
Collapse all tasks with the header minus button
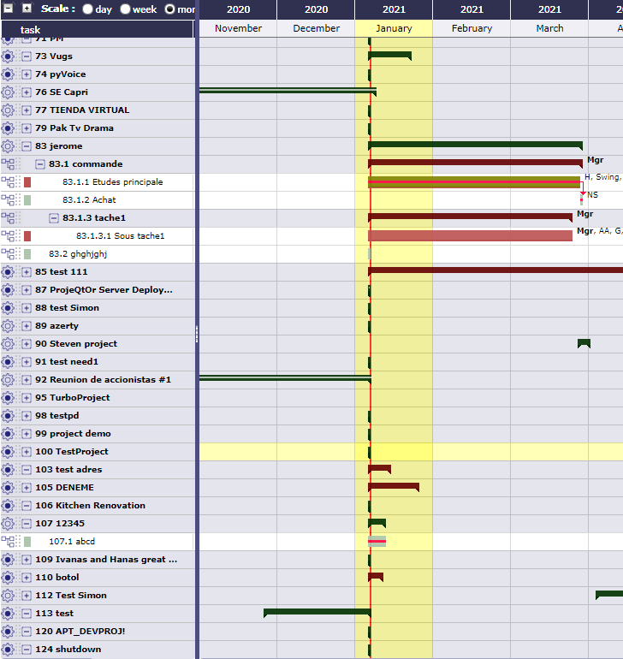pos(9,9)
